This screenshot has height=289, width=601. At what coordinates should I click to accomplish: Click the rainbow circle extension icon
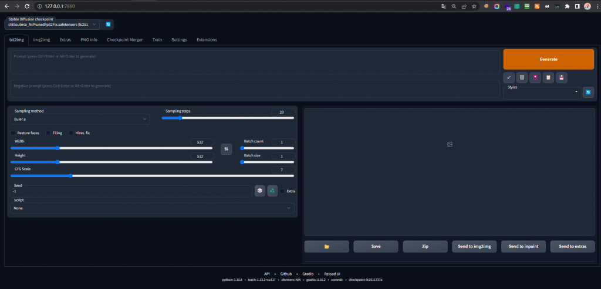click(497, 6)
